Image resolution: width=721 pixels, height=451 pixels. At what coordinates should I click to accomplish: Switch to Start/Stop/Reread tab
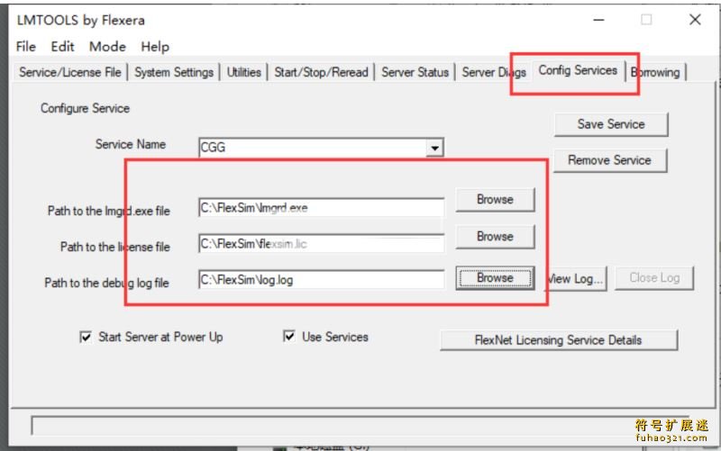point(322,72)
